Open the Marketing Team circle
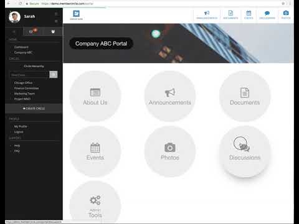The width and height of the screenshot is (299, 224). tap(24, 93)
